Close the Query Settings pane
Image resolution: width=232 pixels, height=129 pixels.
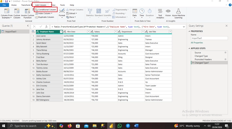[226, 26]
